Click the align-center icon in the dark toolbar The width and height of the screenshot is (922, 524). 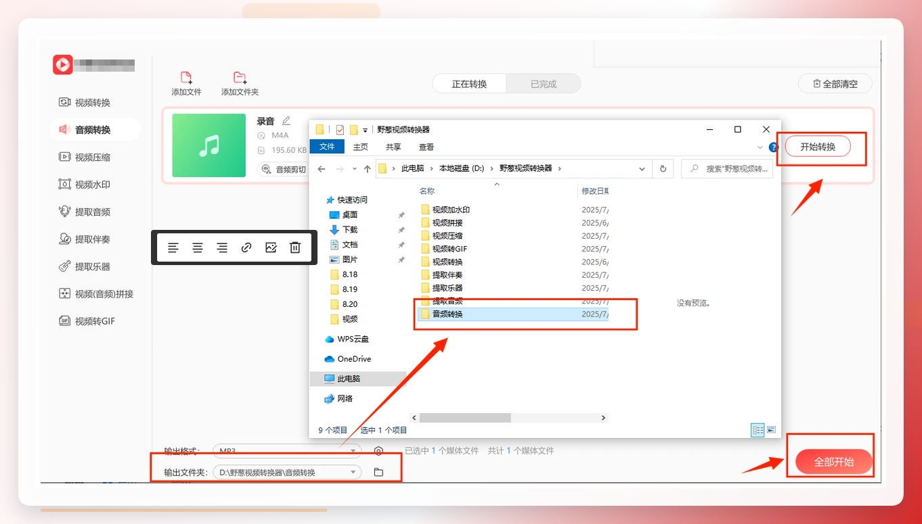[x=198, y=247]
